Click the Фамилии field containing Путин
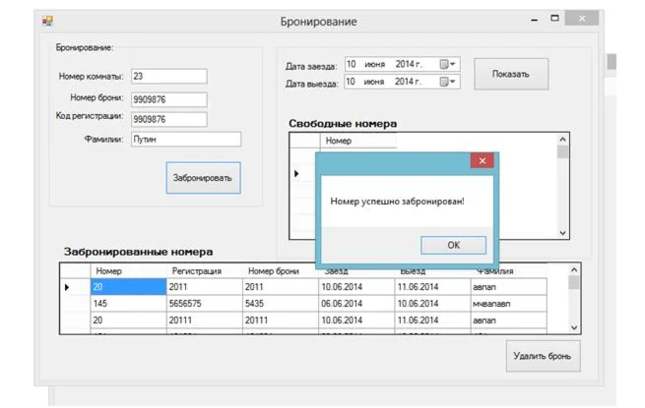645x408 pixels. click(x=185, y=140)
